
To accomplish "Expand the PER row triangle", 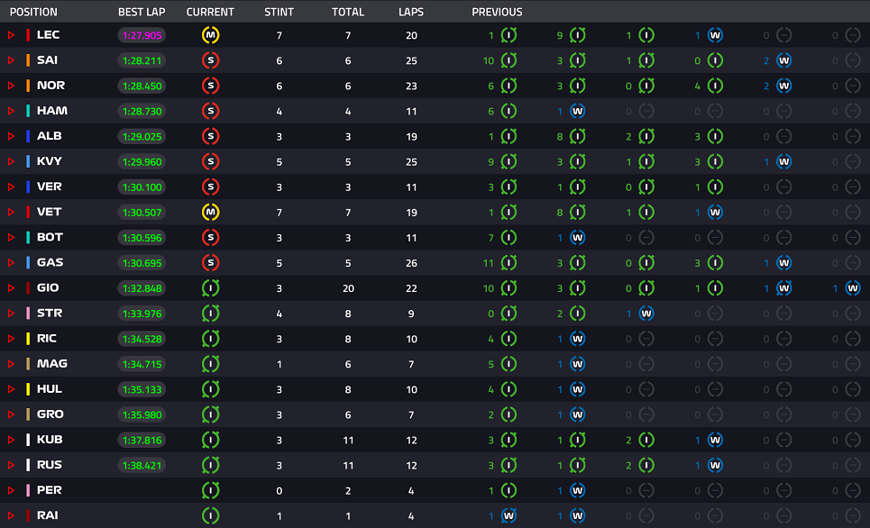I will [x=11, y=490].
